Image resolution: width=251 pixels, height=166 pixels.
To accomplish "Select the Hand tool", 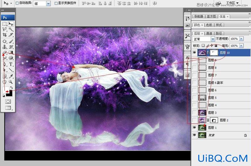I will [4, 82].
